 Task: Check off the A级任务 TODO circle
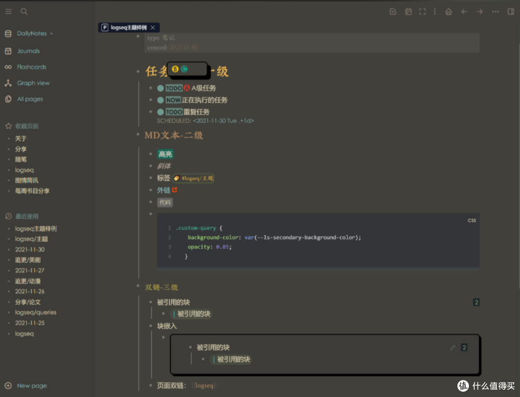(160, 88)
